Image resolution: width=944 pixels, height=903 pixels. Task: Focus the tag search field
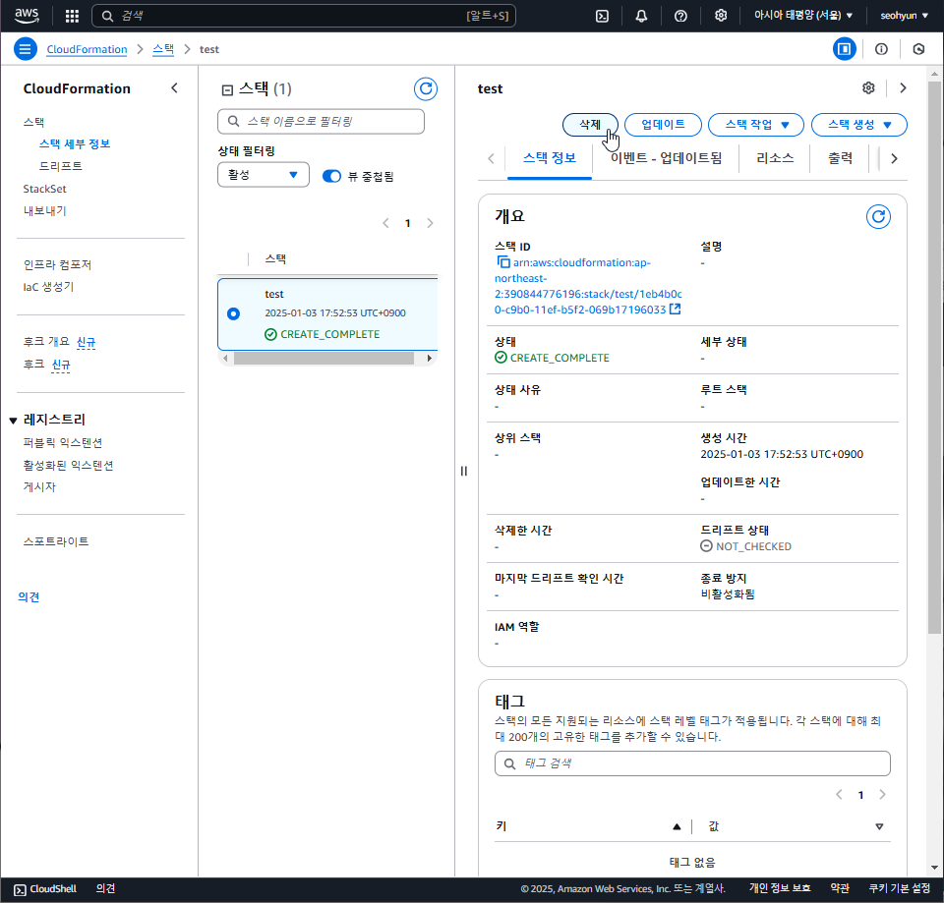coord(692,763)
